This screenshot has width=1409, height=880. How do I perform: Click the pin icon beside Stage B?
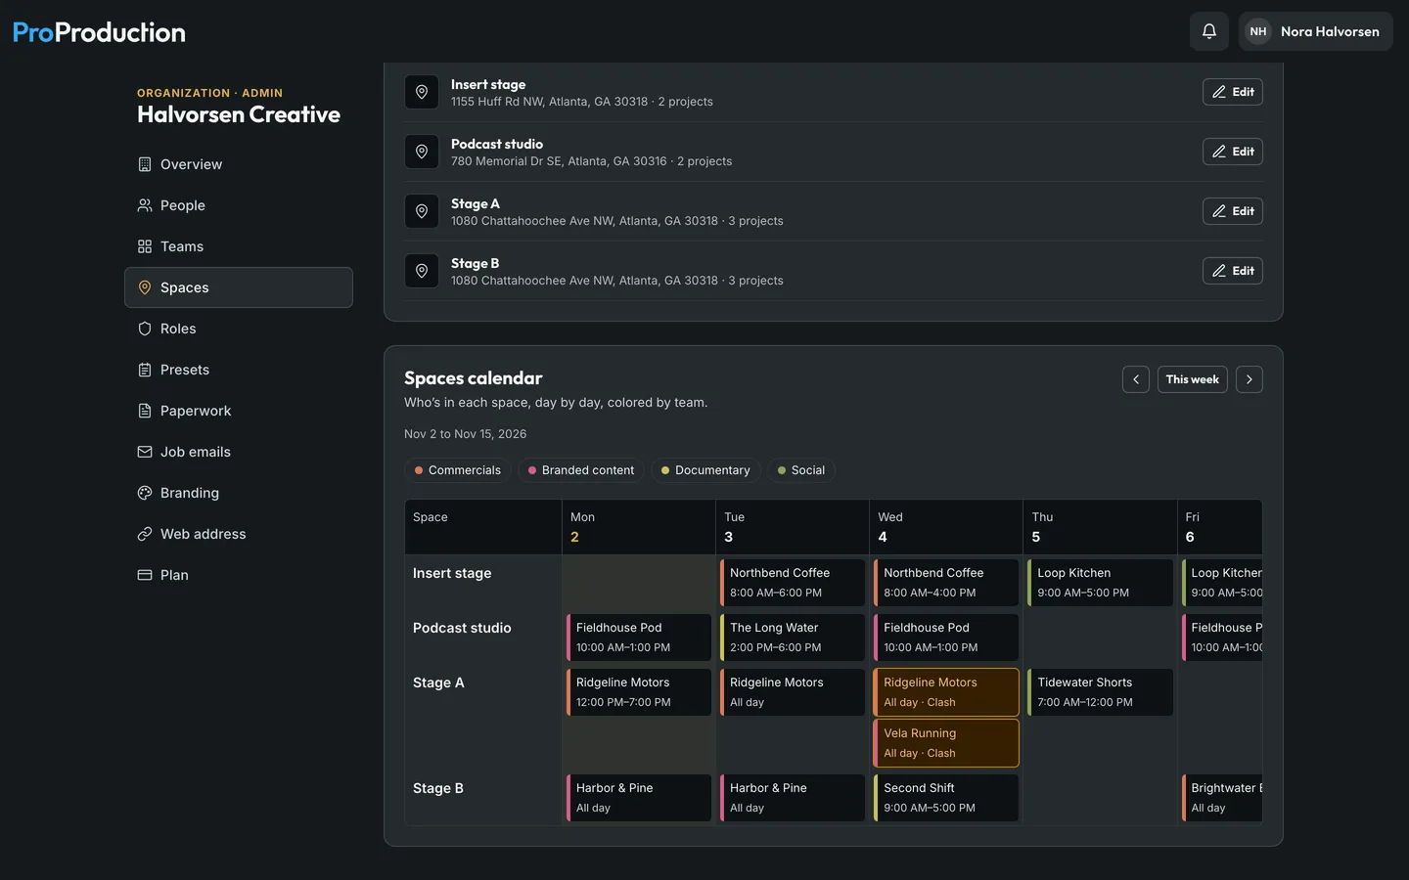point(422,271)
